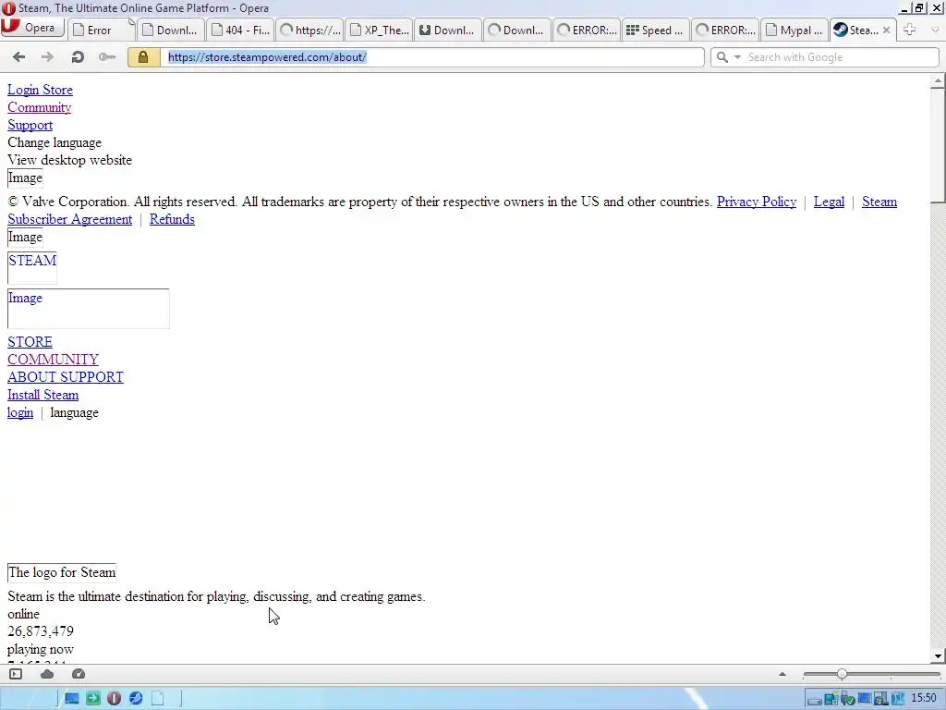Open the search engine dropdown arrow

tap(737, 57)
